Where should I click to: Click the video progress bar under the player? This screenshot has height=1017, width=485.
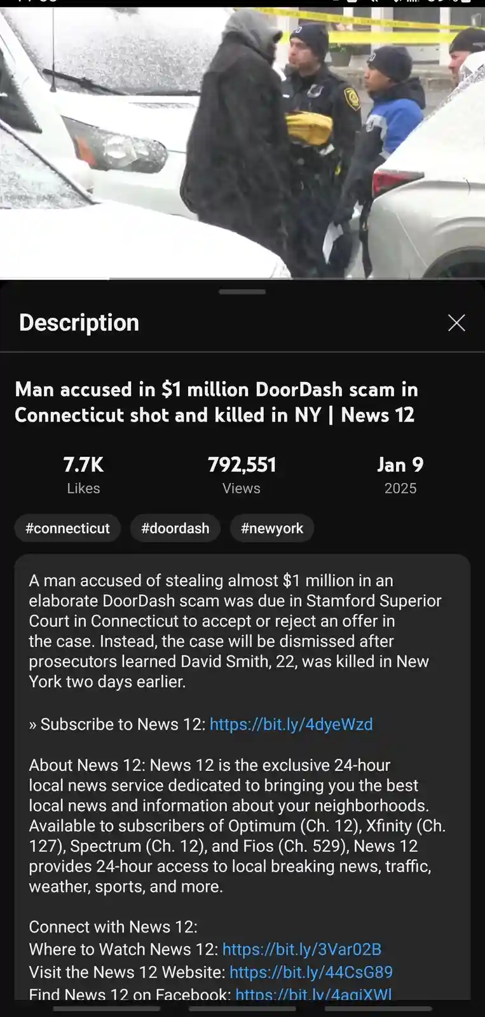pos(242,278)
